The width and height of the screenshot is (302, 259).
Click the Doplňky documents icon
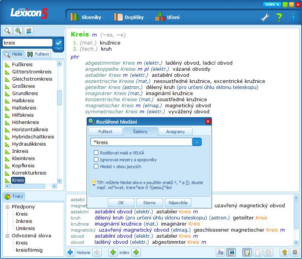118,17
